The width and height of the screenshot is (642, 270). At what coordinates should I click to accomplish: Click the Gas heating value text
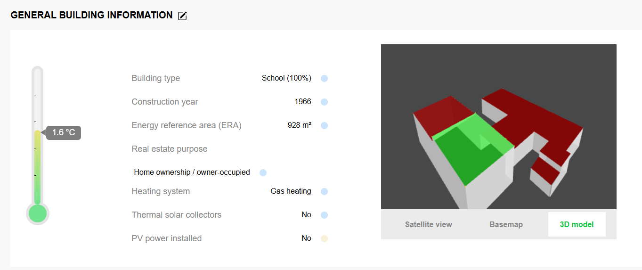pos(291,191)
